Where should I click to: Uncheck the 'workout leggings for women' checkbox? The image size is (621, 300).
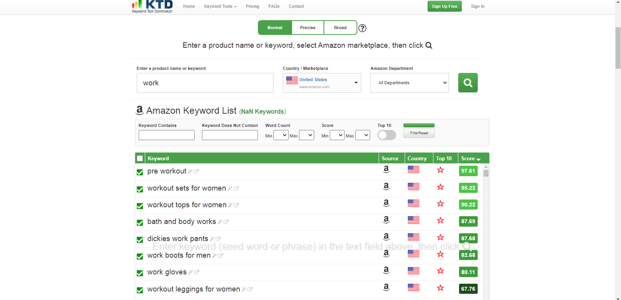(x=140, y=290)
